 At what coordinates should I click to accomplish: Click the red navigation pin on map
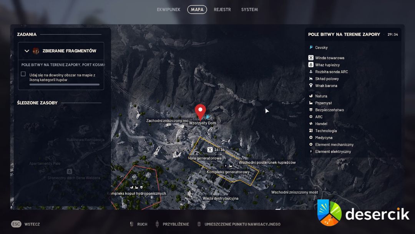tap(200, 111)
